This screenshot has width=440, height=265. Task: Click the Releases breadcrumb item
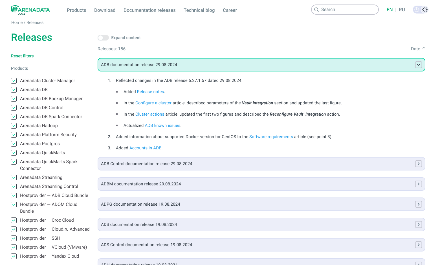coord(35,23)
